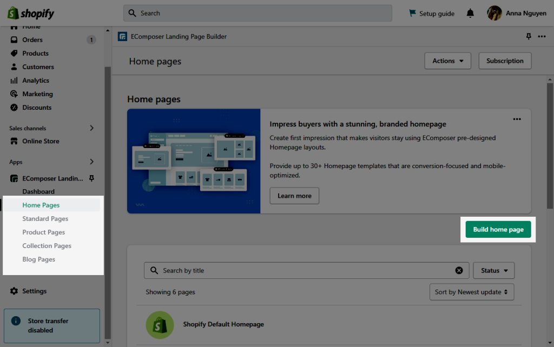554x347 pixels.
Task: Open Analytics in the sidebar
Action: click(x=36, y=81)
